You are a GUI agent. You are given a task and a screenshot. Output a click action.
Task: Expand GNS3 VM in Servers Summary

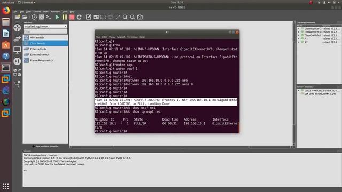click(298, 90)
